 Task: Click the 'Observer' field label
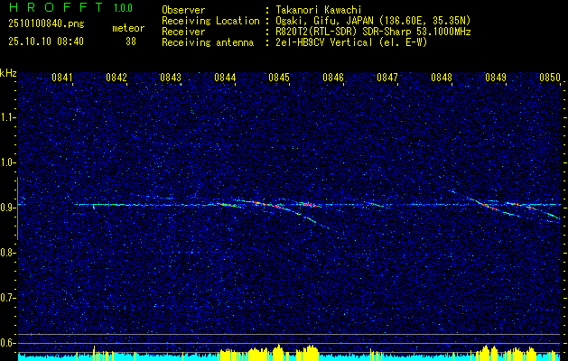(183, 10)
